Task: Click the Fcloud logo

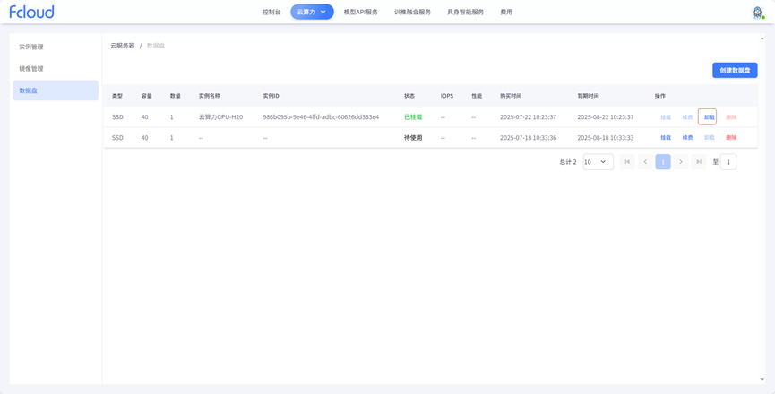Action: point(31,13)
